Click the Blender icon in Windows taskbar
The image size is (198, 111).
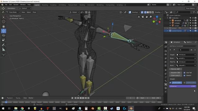pyautogui.click(x=131, y=108)
